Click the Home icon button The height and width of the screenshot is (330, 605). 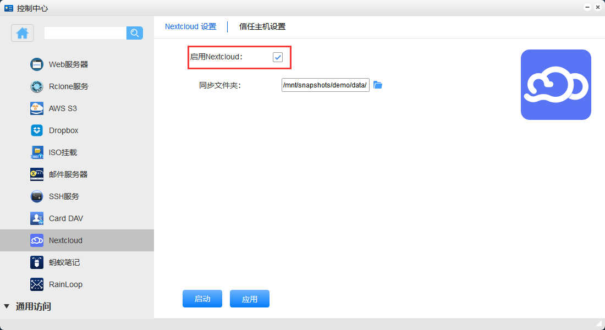[23, 33]
